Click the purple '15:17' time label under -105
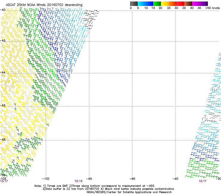This screenshot has width=221, height=194. pos(4,181)
